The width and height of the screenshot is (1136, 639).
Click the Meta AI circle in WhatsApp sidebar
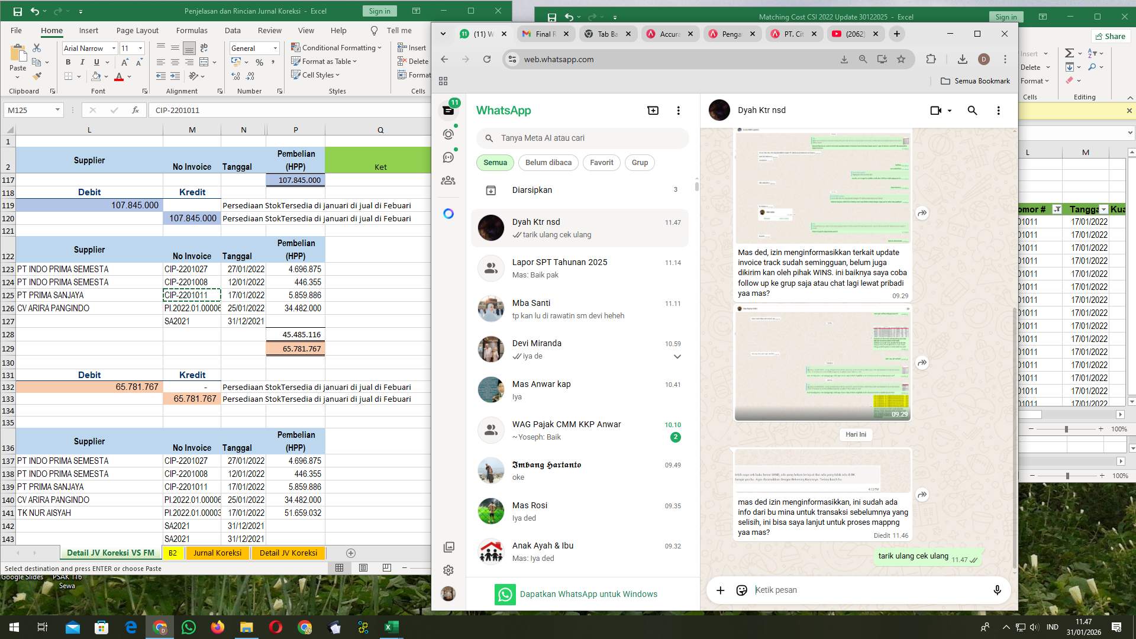click(x=448, y=214)
